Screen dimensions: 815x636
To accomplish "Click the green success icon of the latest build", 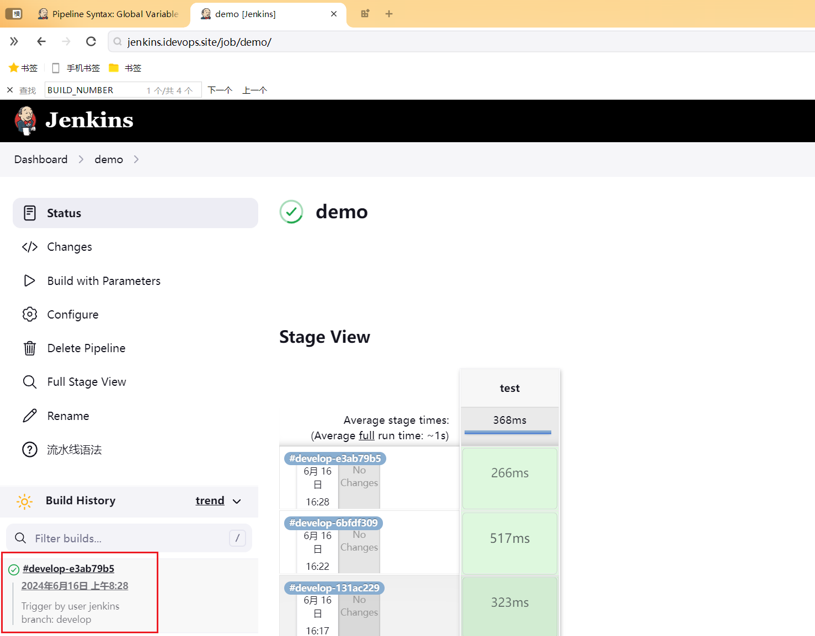I will (14, 569).
